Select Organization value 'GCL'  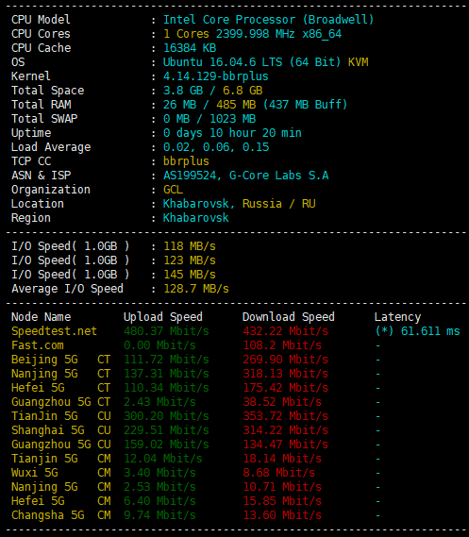[x=173, y=190]
